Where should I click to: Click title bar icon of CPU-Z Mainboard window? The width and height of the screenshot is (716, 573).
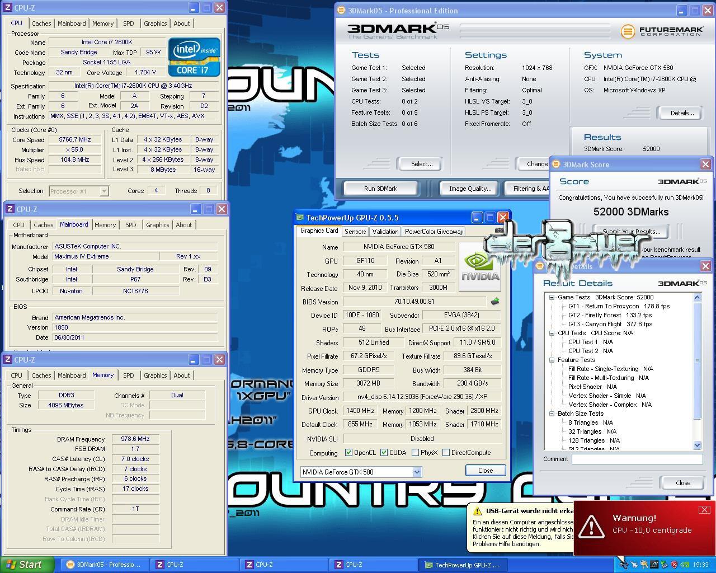click(10, 209)
